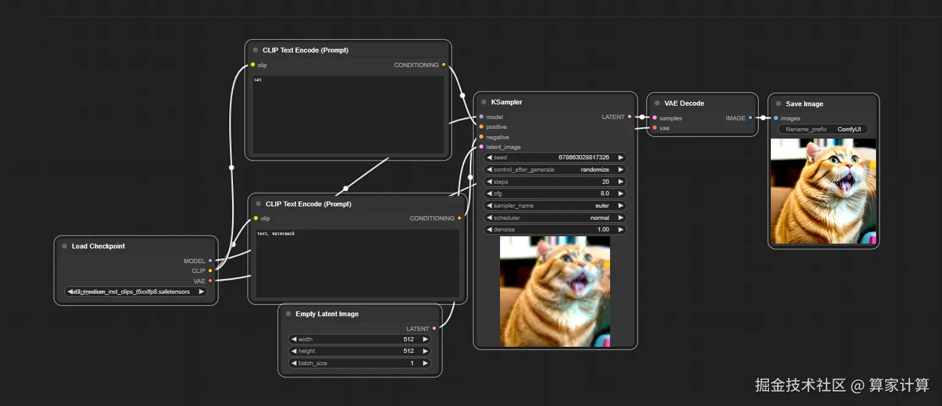This screenshot has height=406, width=942.
Task: Click the VAE Decode vae input socket
Action: tap(655, 128)
